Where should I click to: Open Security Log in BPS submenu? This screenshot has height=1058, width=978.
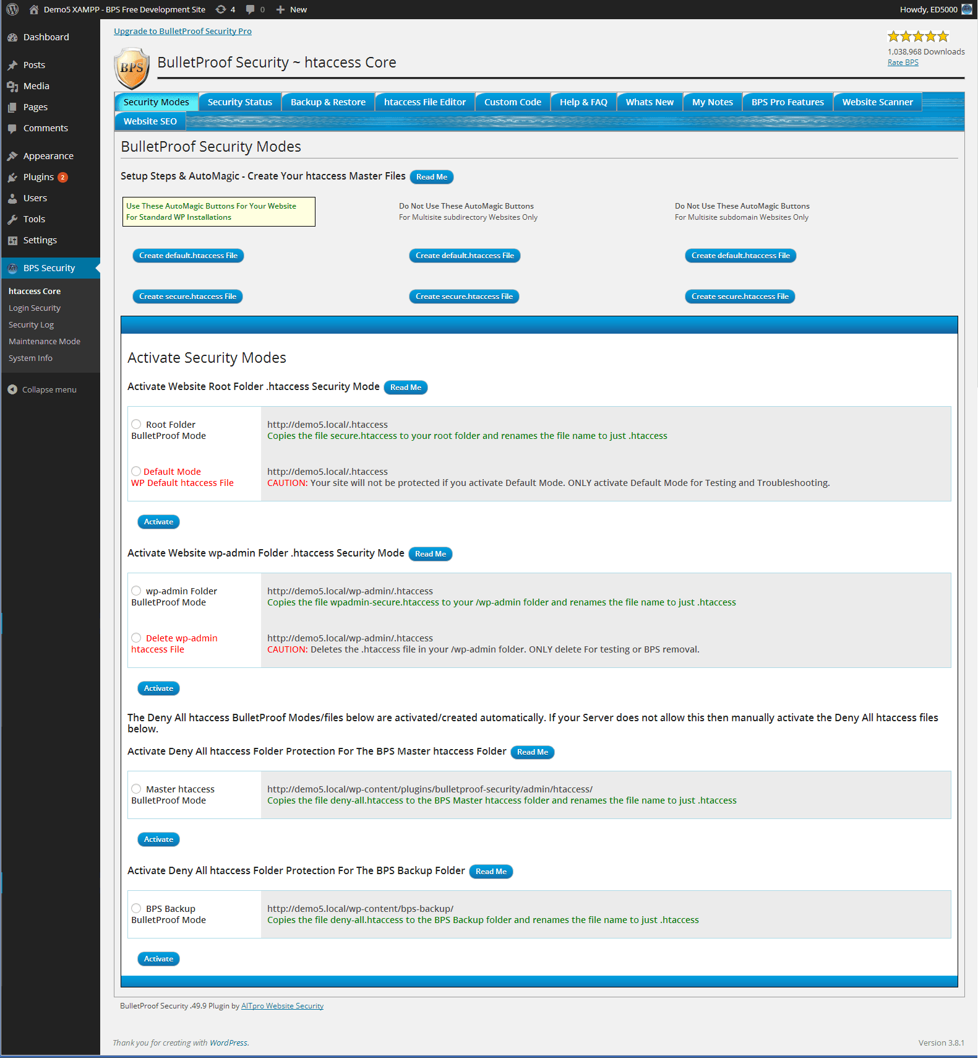31,324
